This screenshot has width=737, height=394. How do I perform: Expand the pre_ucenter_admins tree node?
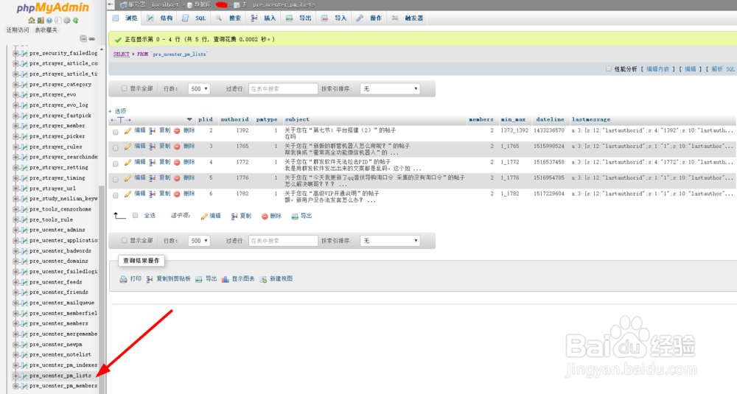tap(15, 230)
